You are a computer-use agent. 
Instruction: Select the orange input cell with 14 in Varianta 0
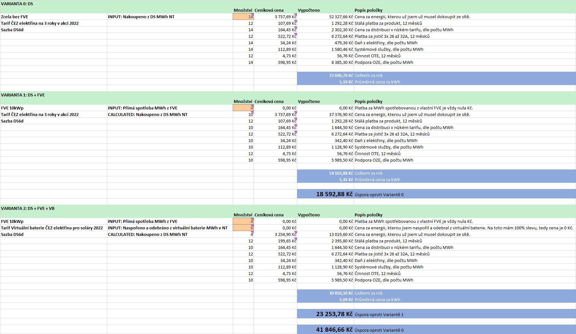click(243, 17)
